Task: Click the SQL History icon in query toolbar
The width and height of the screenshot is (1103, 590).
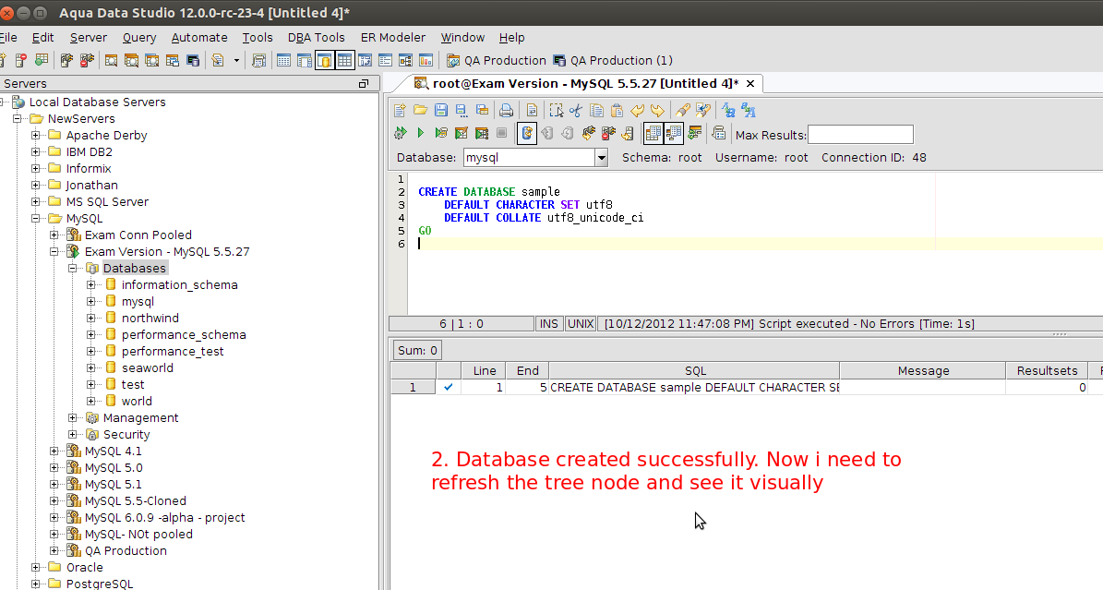Action: pos(718,133)
